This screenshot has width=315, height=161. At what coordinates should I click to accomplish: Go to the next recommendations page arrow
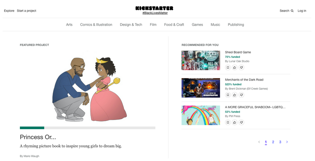pyautogui.click(x=287, y=142)
